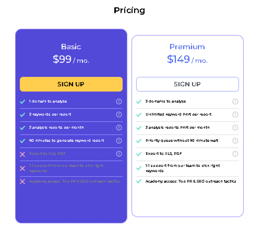This screenshot has height=238, width=263.
Task: Click the green checkmark beside "Export to XLS, PDF" in Premium
Action: [x=139, y=154]
